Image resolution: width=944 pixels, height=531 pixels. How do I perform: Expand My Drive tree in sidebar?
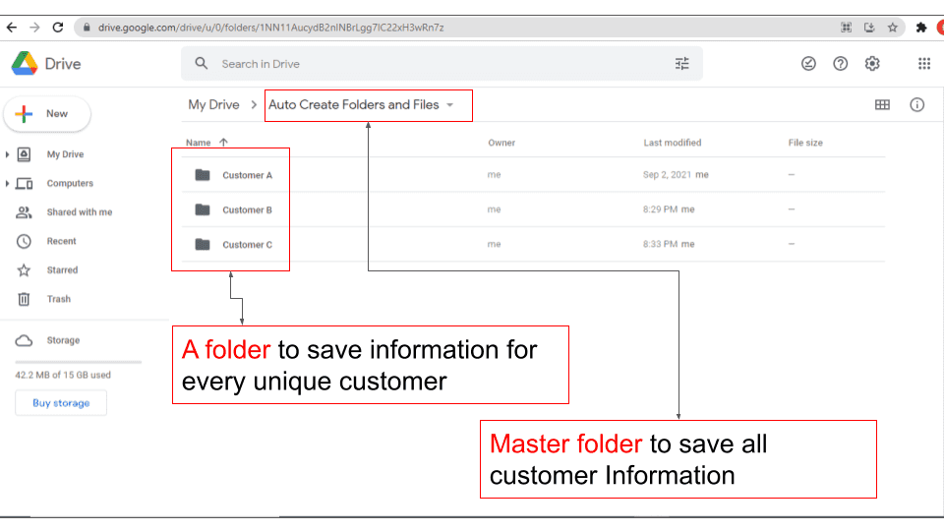[8, 154]
